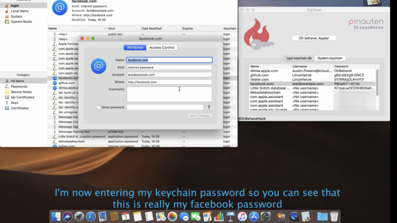Image resolution: width=397 pixels, height=223 pixels.
Task: Open the Password Assistant key button
Action: [x=209, y=108]
